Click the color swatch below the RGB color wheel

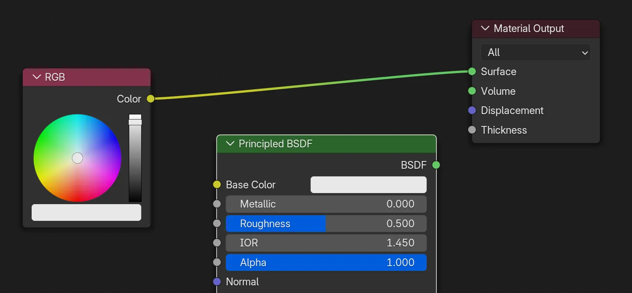click(x=86, y=212)
